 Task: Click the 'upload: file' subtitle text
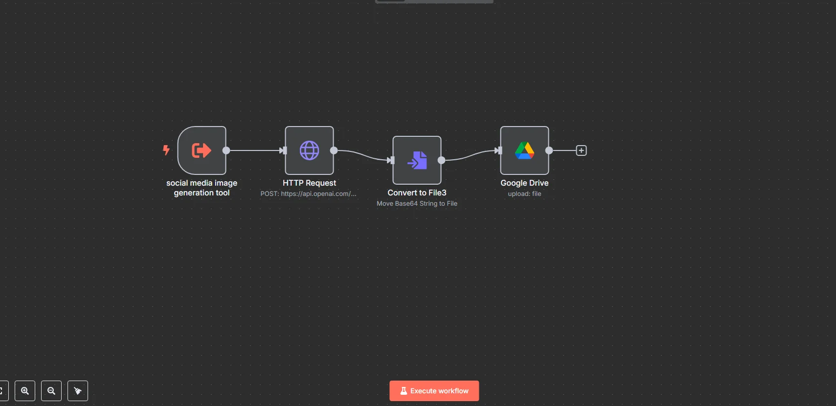click(524, 194)
